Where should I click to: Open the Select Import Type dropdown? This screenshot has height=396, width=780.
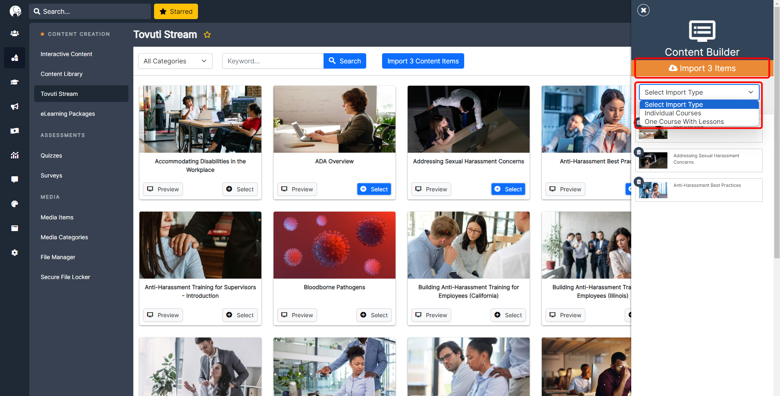(699, 92)
